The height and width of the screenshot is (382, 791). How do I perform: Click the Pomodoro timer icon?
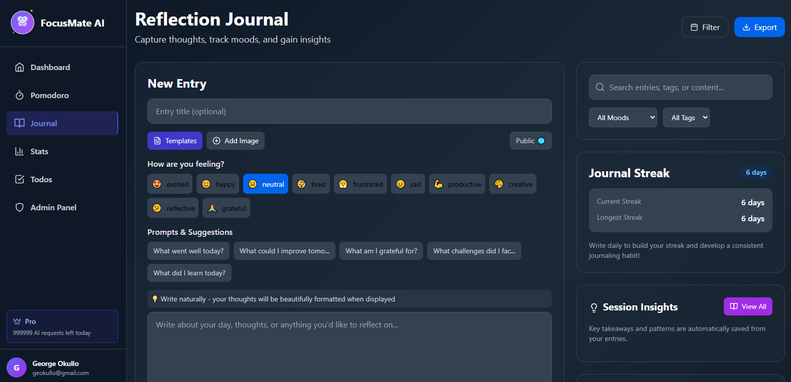pyautogui.click(x=20, y=95)
